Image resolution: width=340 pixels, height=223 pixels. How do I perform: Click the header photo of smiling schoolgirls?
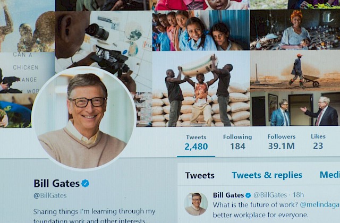[201, 31]
